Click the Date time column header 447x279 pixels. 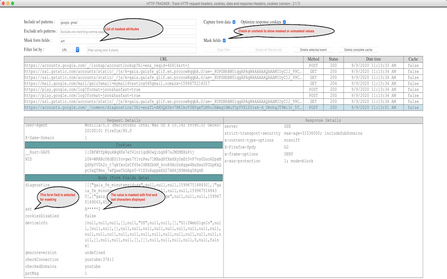point(373,59)
